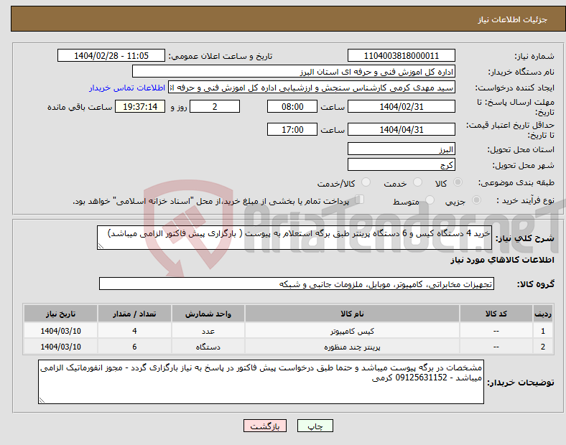Click the ردیف column header
Viewport: 566px width, 445px height.
[543, 314]
